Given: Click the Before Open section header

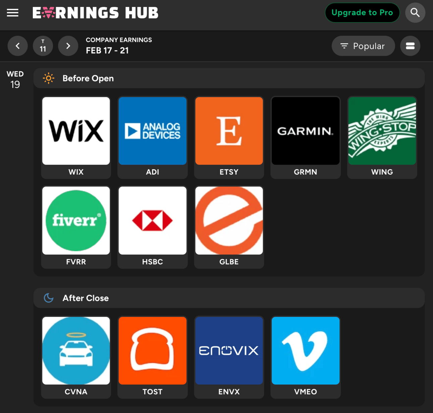Looking at the screenshot, I should click(x=229, y=78).
